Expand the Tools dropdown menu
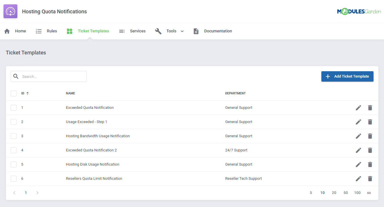Image resolution: width=384 pixels, height=207 pixels. pyautogui.click(x=182, y=31)
